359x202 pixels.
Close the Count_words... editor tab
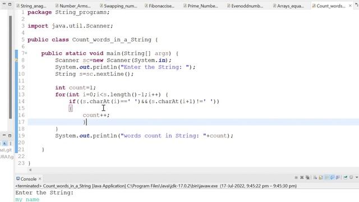pos(350,6)
